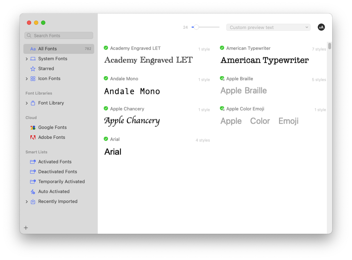This screenshot has width=352, height=260.
Task: Click the '7 styles' label for American Typewriter
Action: click(x=319, y=49)
